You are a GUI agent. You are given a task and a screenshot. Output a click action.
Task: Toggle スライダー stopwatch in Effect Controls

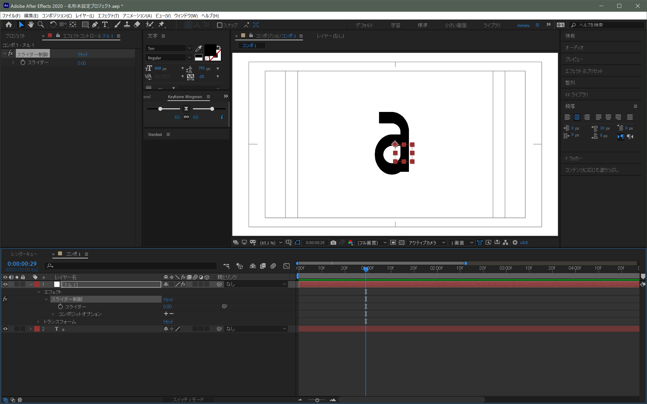(23, 62)
